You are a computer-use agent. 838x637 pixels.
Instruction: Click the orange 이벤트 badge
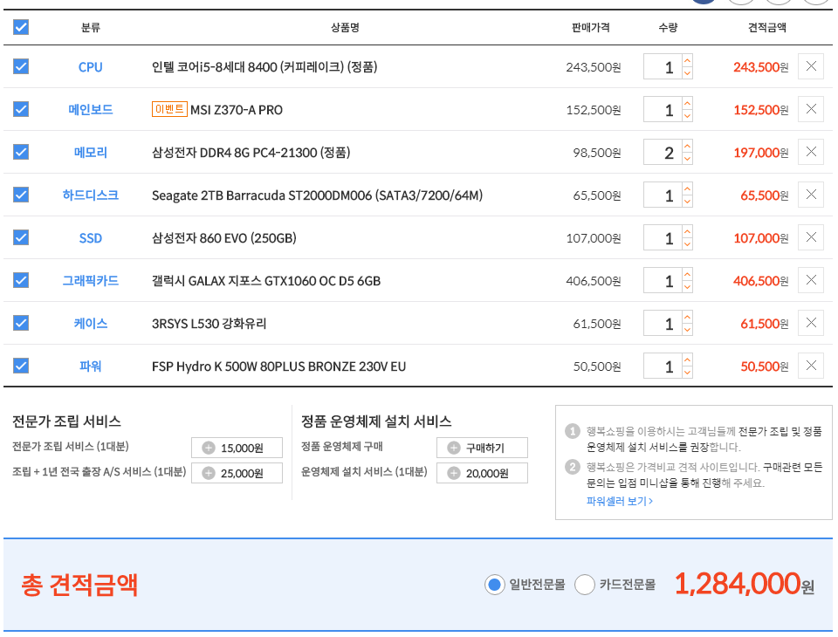[169, 109]
